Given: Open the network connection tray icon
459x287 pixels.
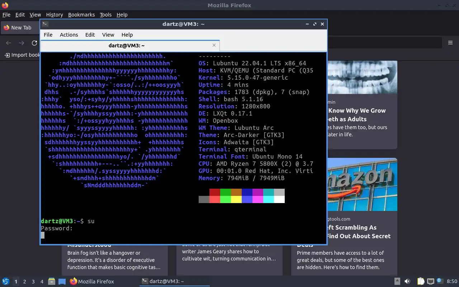Looking at the screenshot, I should coord(430,282).
